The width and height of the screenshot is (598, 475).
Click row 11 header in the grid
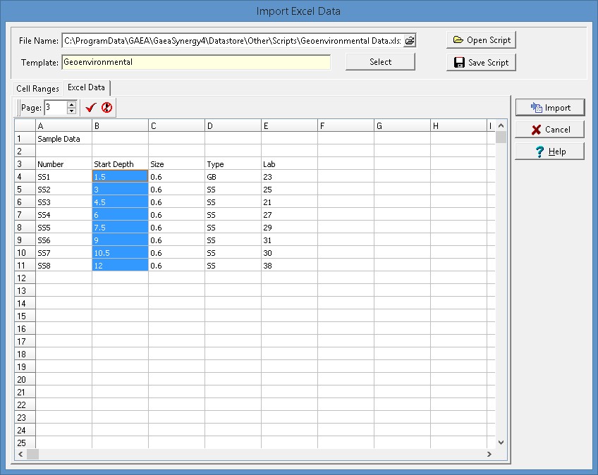pyautogui.click(x=25, y=266)
